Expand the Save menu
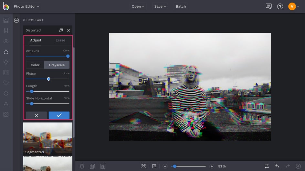 pos(160,6)
